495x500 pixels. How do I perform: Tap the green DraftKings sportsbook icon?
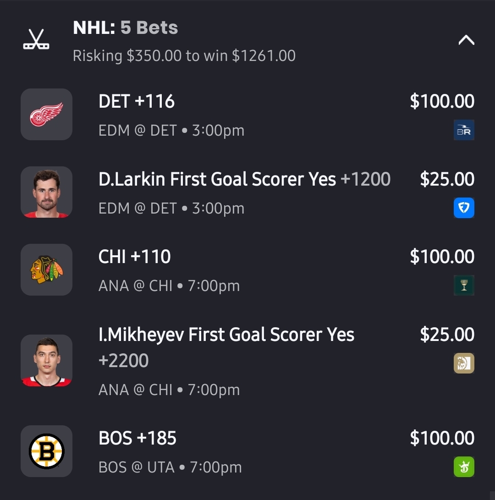coord(464,467)
